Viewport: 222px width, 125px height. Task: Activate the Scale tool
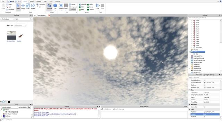[28, 7]
